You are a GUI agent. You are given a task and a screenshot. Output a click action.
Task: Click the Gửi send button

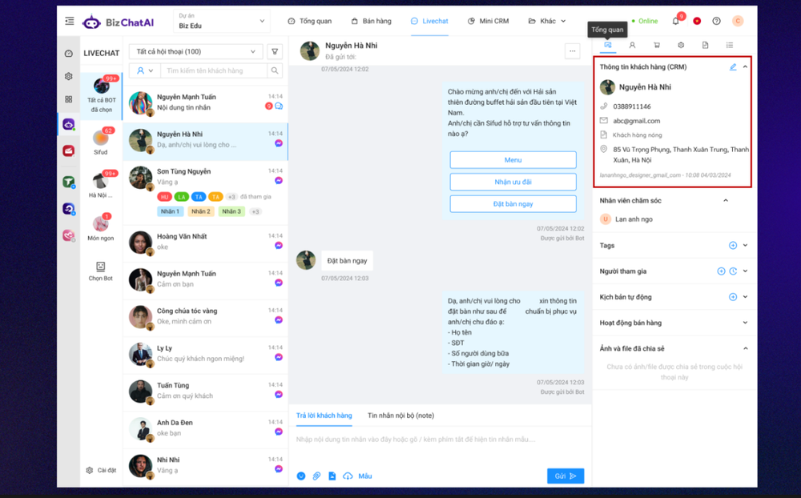[566, 476]
